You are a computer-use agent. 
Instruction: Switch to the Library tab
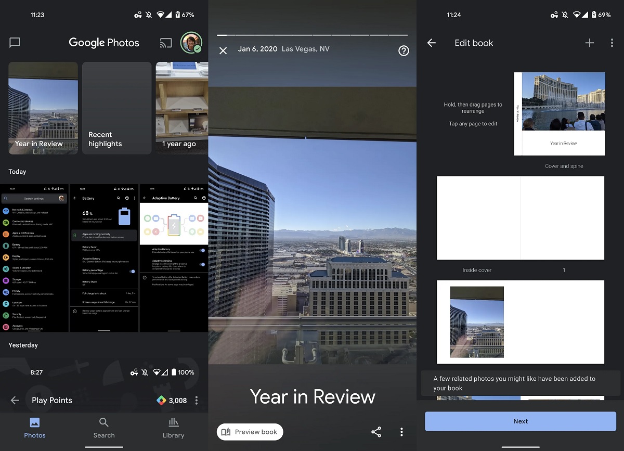pos(173,428)
